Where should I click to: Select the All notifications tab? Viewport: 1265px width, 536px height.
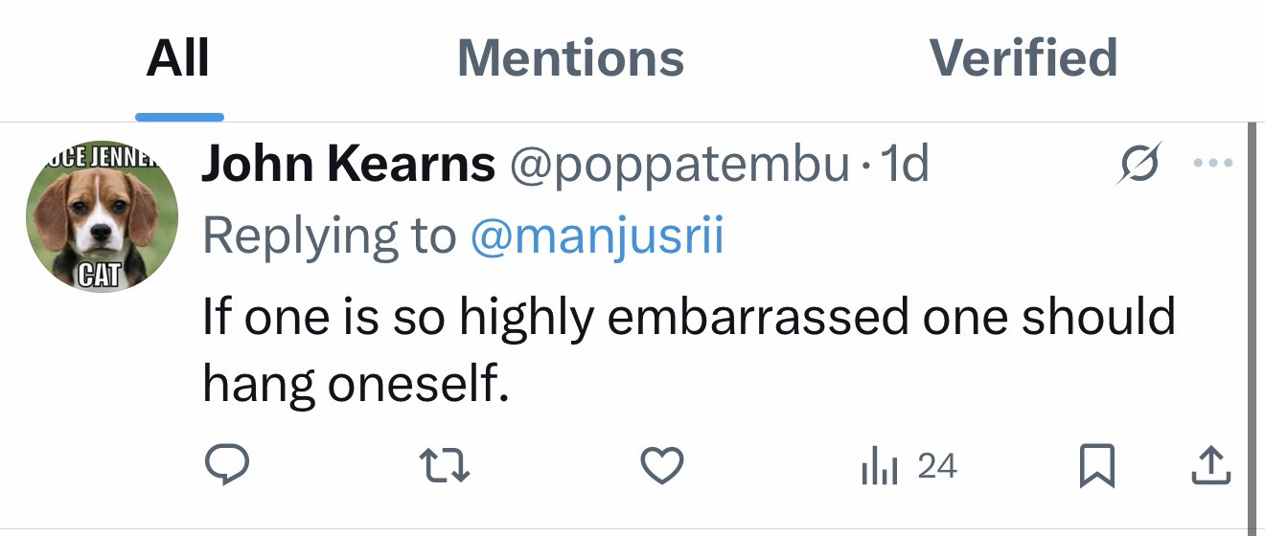pos(178,57)
